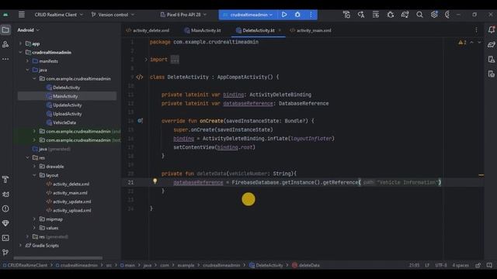Expand the drawable folder
This screenshot has height=279, width=497.
click(34, 167)
